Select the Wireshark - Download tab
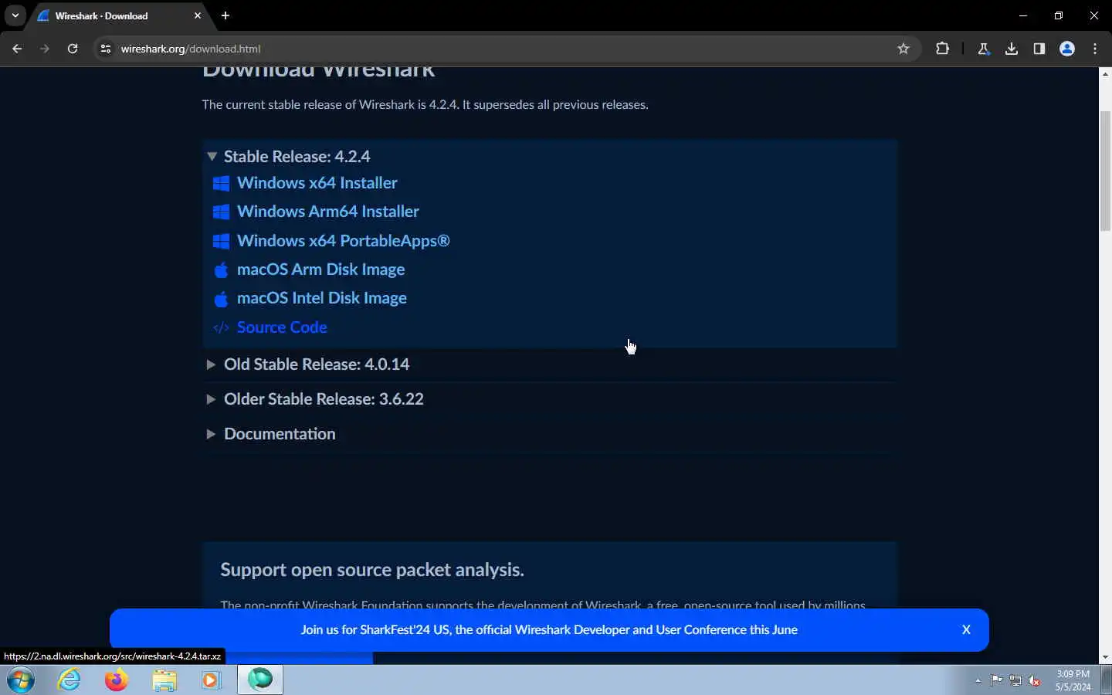This screenshot has height=695, width=1112. click(x=120, y=16)
